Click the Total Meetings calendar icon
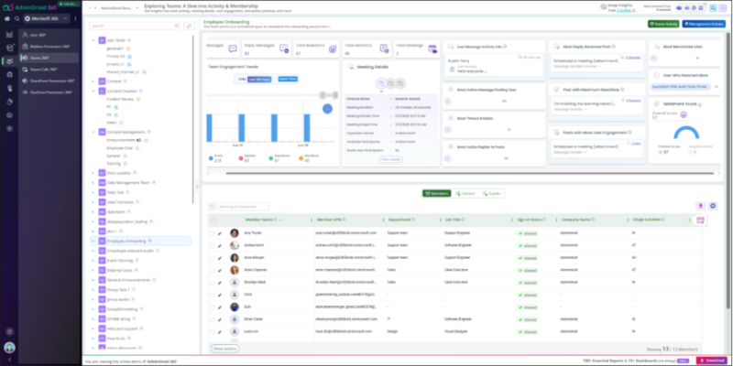Viewport: 733px width, 366px height. [432, 48]
